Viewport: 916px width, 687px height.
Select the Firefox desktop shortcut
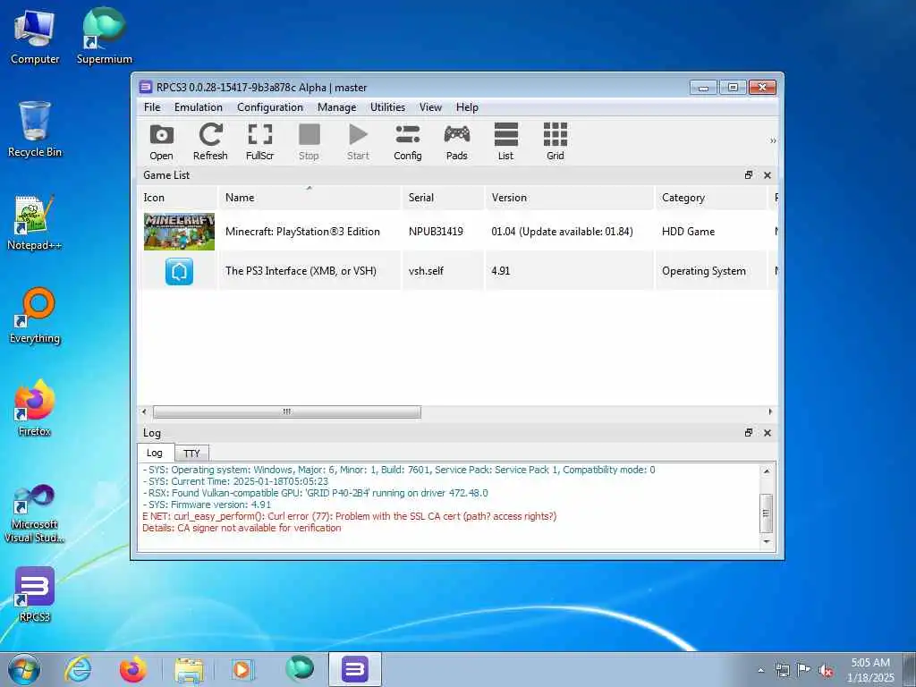[x=35, y=408]
